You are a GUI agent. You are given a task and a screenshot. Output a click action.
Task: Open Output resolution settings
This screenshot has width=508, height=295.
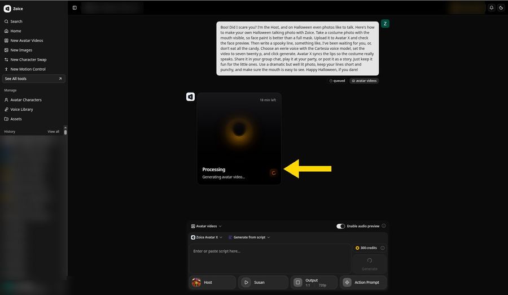pos(314,283)
